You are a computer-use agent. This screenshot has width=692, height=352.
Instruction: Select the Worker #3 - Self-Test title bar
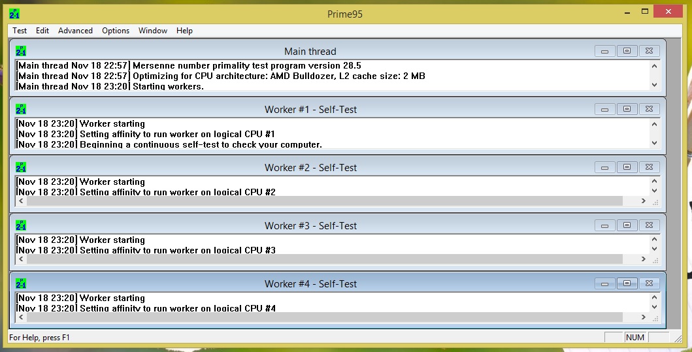[x=310, y=225]
